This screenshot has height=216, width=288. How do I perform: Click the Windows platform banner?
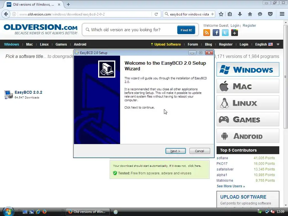(248, 69)
